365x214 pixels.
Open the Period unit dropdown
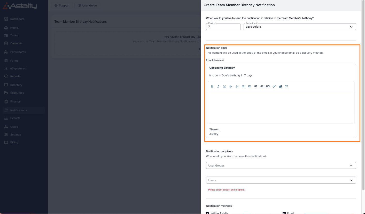299,27
